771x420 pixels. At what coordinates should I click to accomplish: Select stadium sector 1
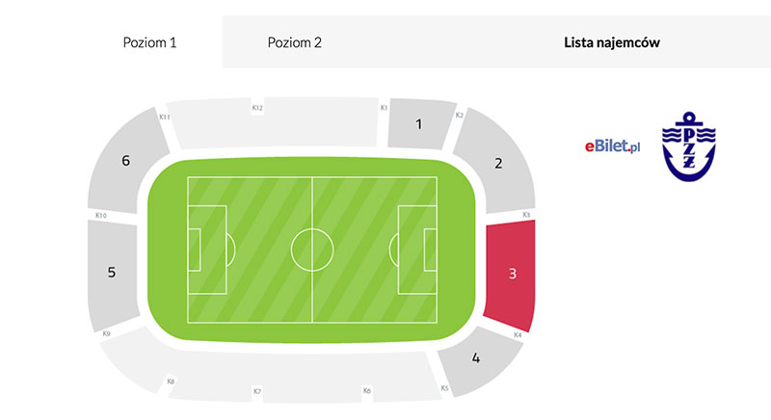(419, 124)
